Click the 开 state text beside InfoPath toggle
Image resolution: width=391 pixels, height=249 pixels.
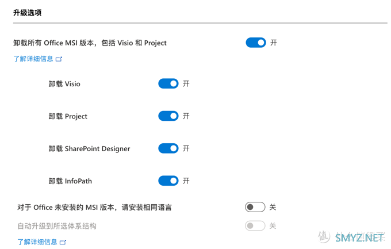(x=186, y=181)
